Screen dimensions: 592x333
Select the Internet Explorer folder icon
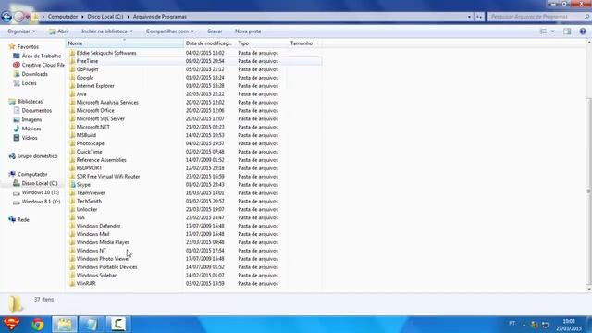(x=72, y=86)
